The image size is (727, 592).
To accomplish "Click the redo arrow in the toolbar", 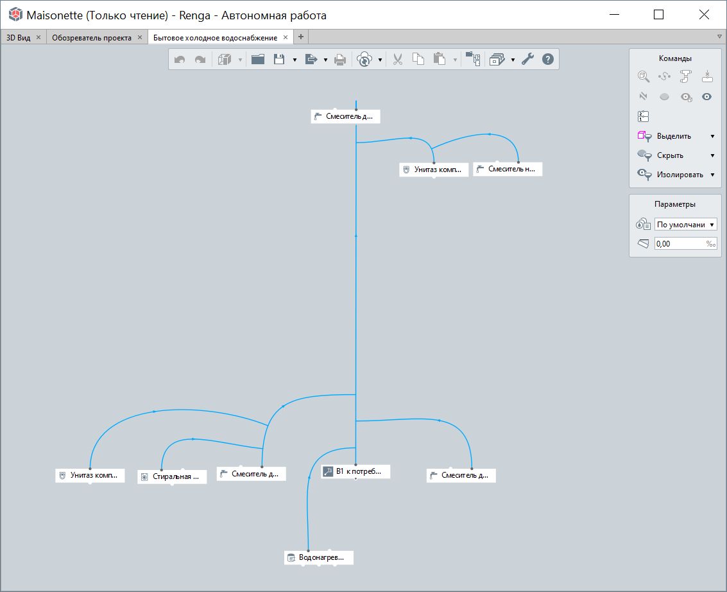I will (200, 59).
